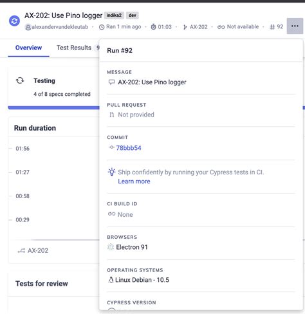Open the Test Results tab
This screenshot has width=305, height=314.
pos(74,48)
